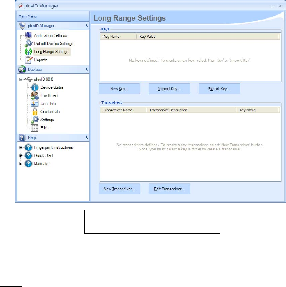The height and width of the screenshot is (287, 286).
Task: Click the Help section question mark icon
Action: tap(22, 137)
